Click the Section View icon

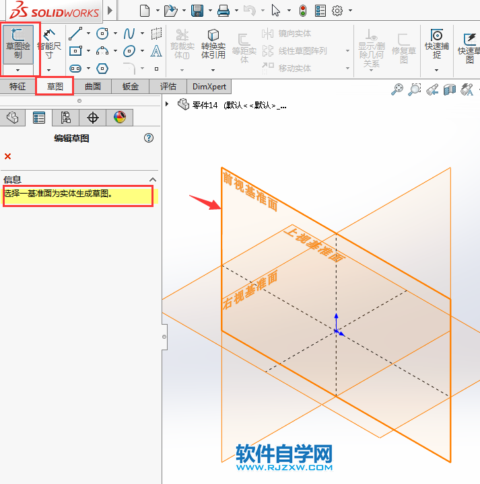point(450,89)
